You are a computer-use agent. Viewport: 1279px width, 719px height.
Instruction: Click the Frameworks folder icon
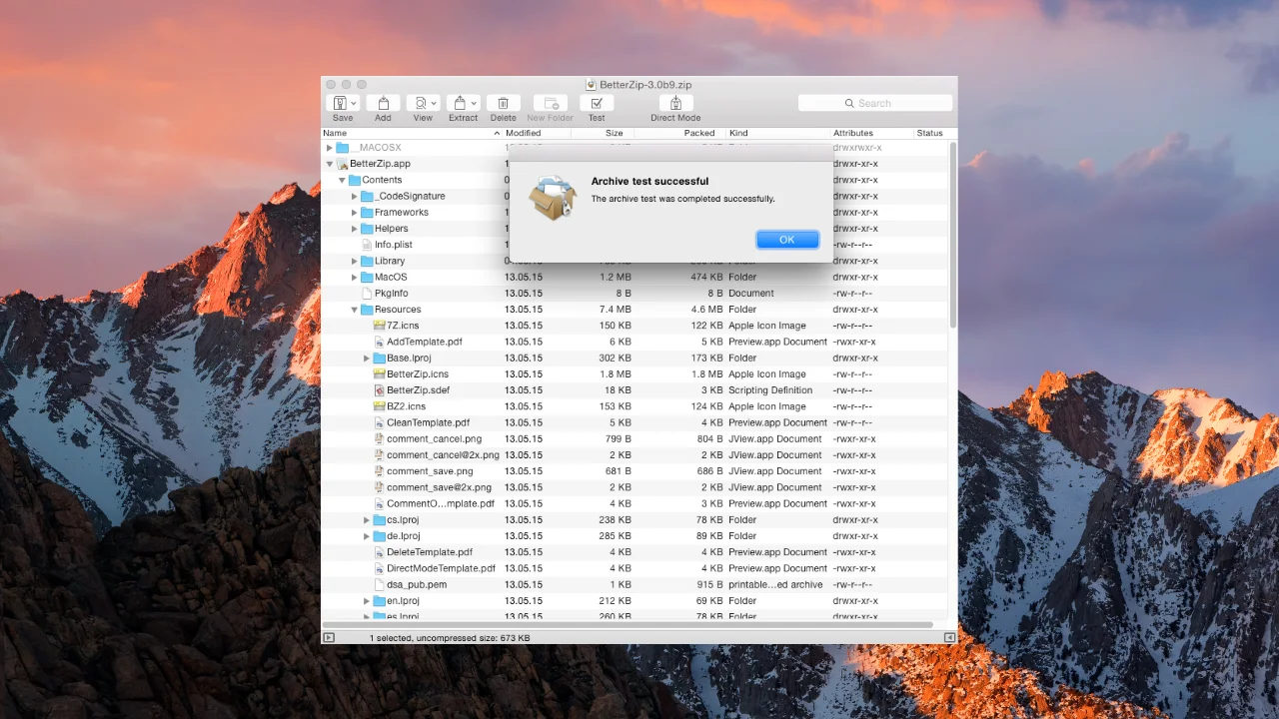pyautogui.click(x=367, y=213)
